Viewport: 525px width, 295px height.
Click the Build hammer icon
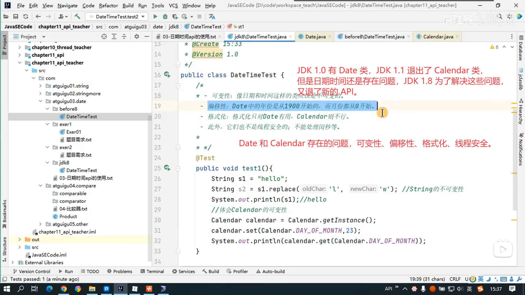tap(77, 17)
